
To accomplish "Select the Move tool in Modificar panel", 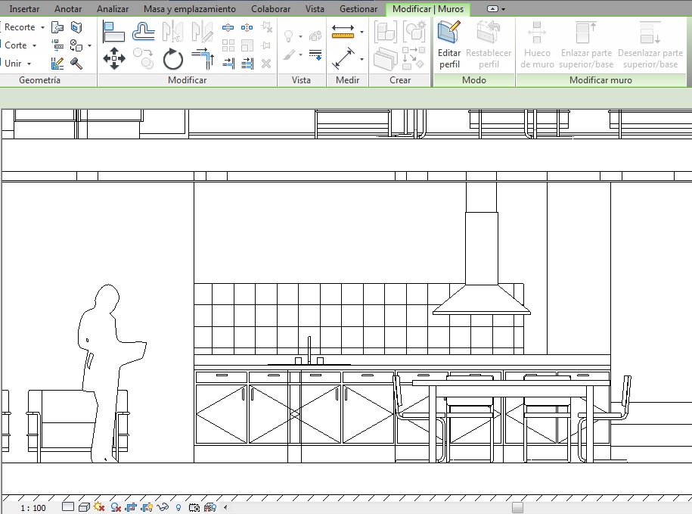I will (x=113, y=58).
